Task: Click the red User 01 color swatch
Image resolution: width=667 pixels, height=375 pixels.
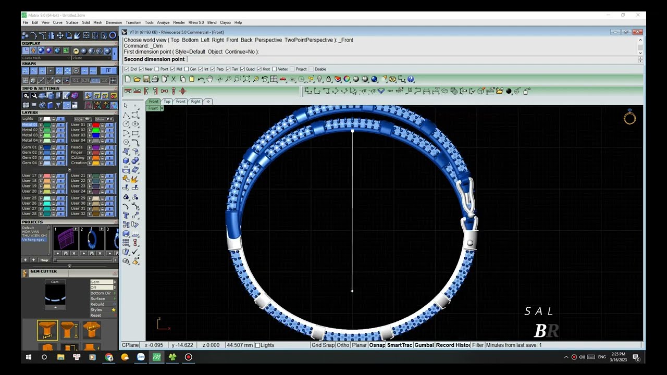Action: [96, 125]
